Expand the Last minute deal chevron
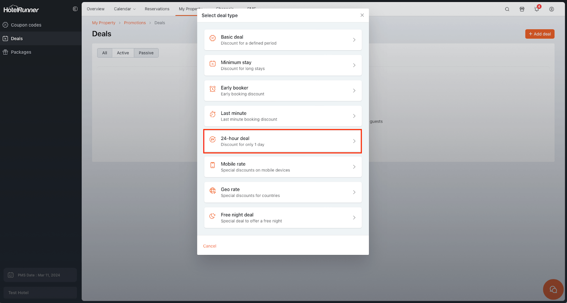This screenshot has width=567, height=303. click(x=354, y=116)
